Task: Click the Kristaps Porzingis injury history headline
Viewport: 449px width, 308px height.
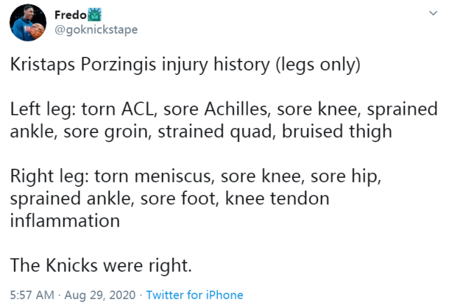Action: coord(185,64)
